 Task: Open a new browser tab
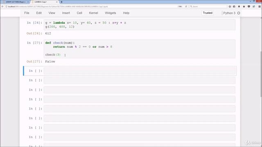pos(61,2)
